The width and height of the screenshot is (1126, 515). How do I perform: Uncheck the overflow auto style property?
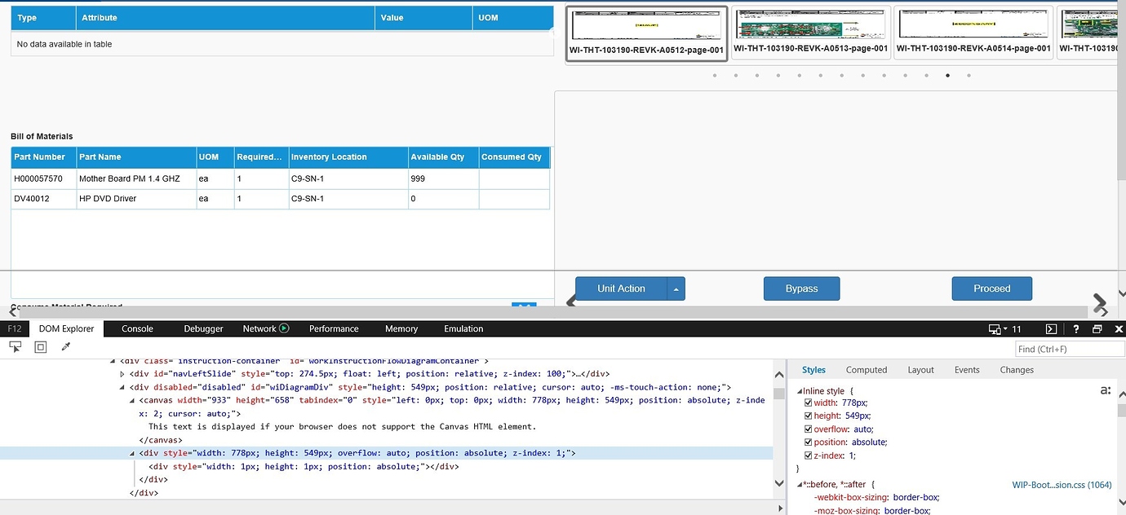[x=809, y=429]
